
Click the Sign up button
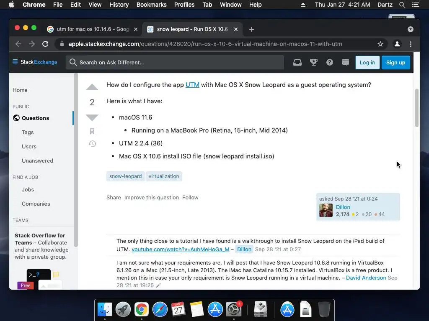click(395, 63)
